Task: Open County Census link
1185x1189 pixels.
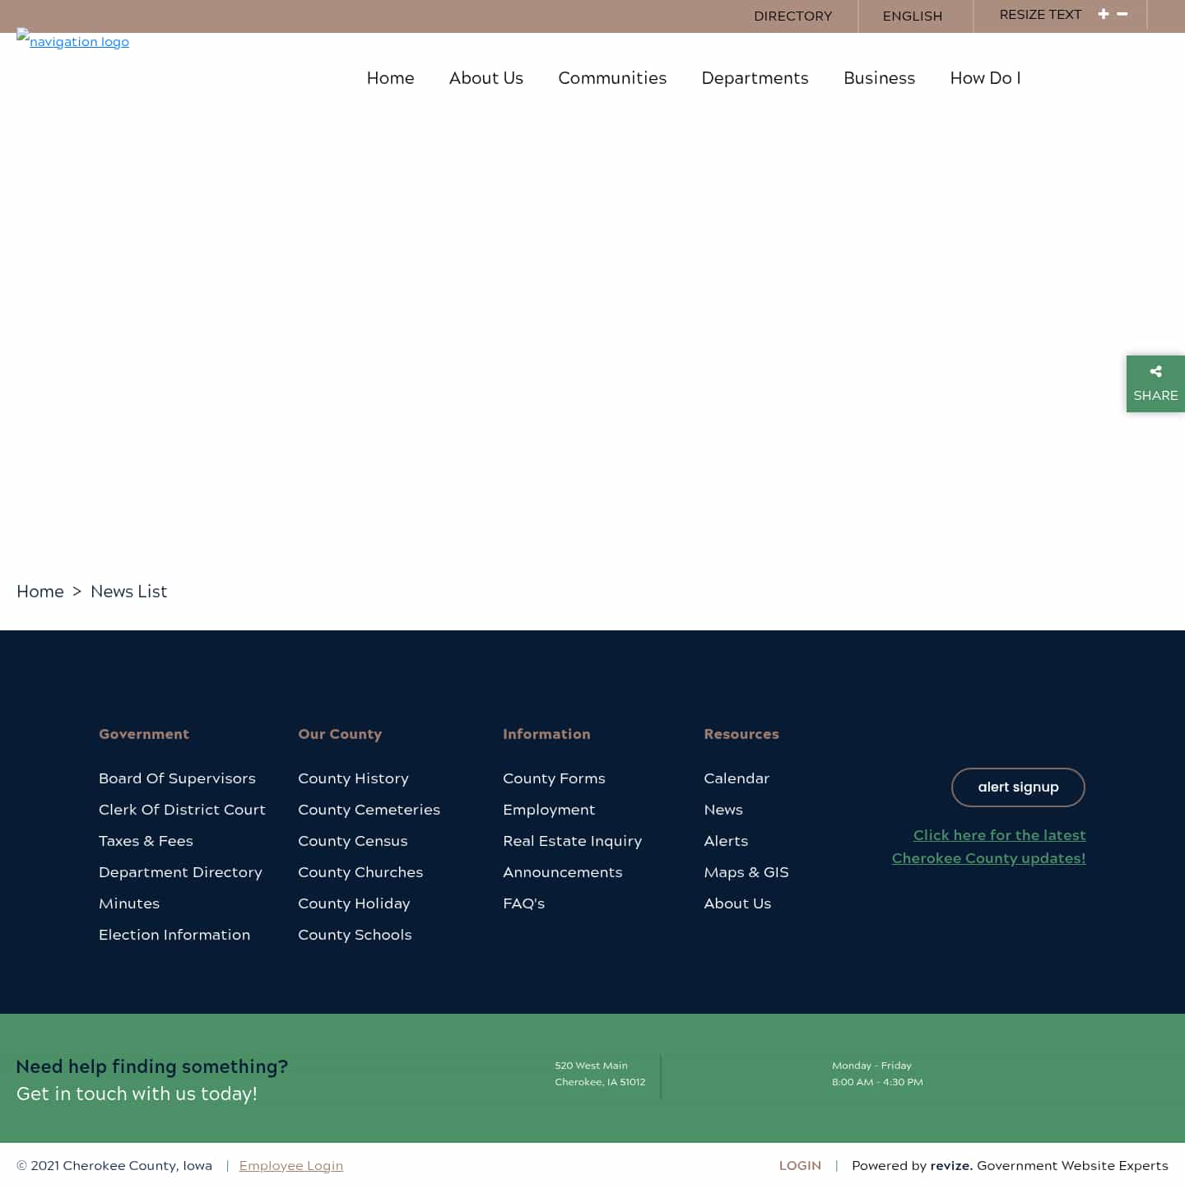Action: click(x=352, y=841)
